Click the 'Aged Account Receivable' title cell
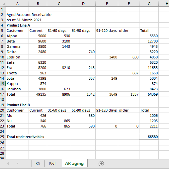 click(x=29, y=15)
